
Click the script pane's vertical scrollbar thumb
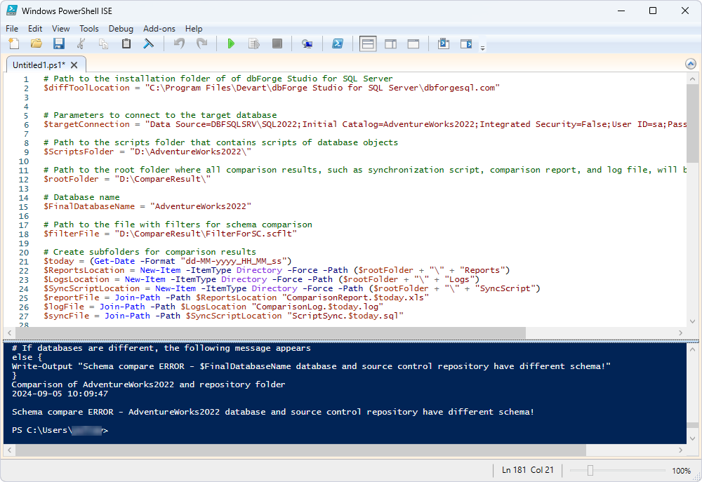(x=693, y=123)
